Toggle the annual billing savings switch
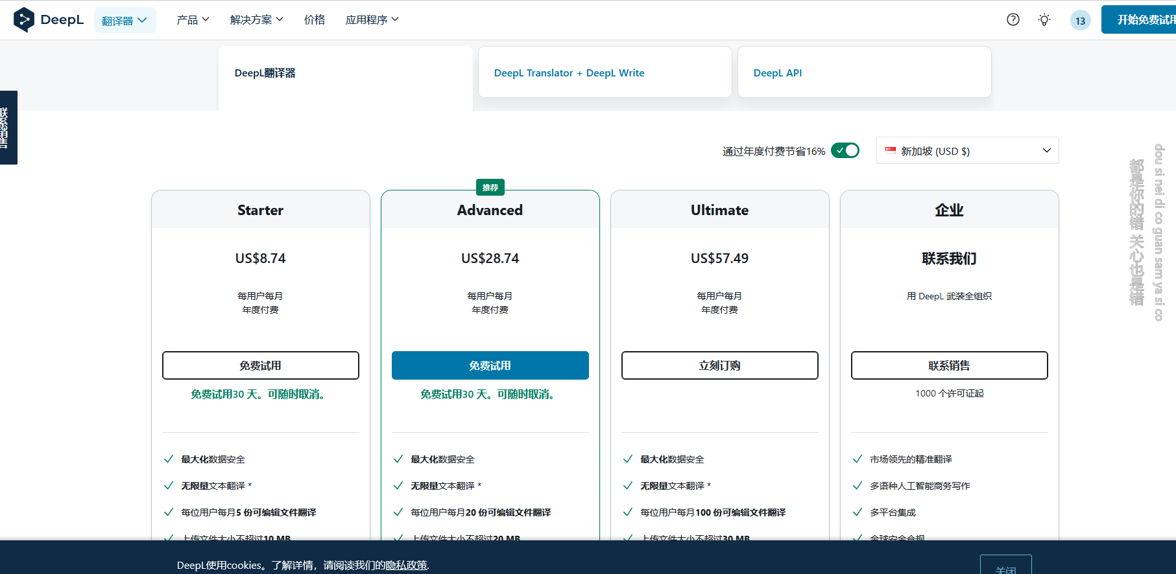The height and width of the screenshot is (574, 1176). (845, 151)
